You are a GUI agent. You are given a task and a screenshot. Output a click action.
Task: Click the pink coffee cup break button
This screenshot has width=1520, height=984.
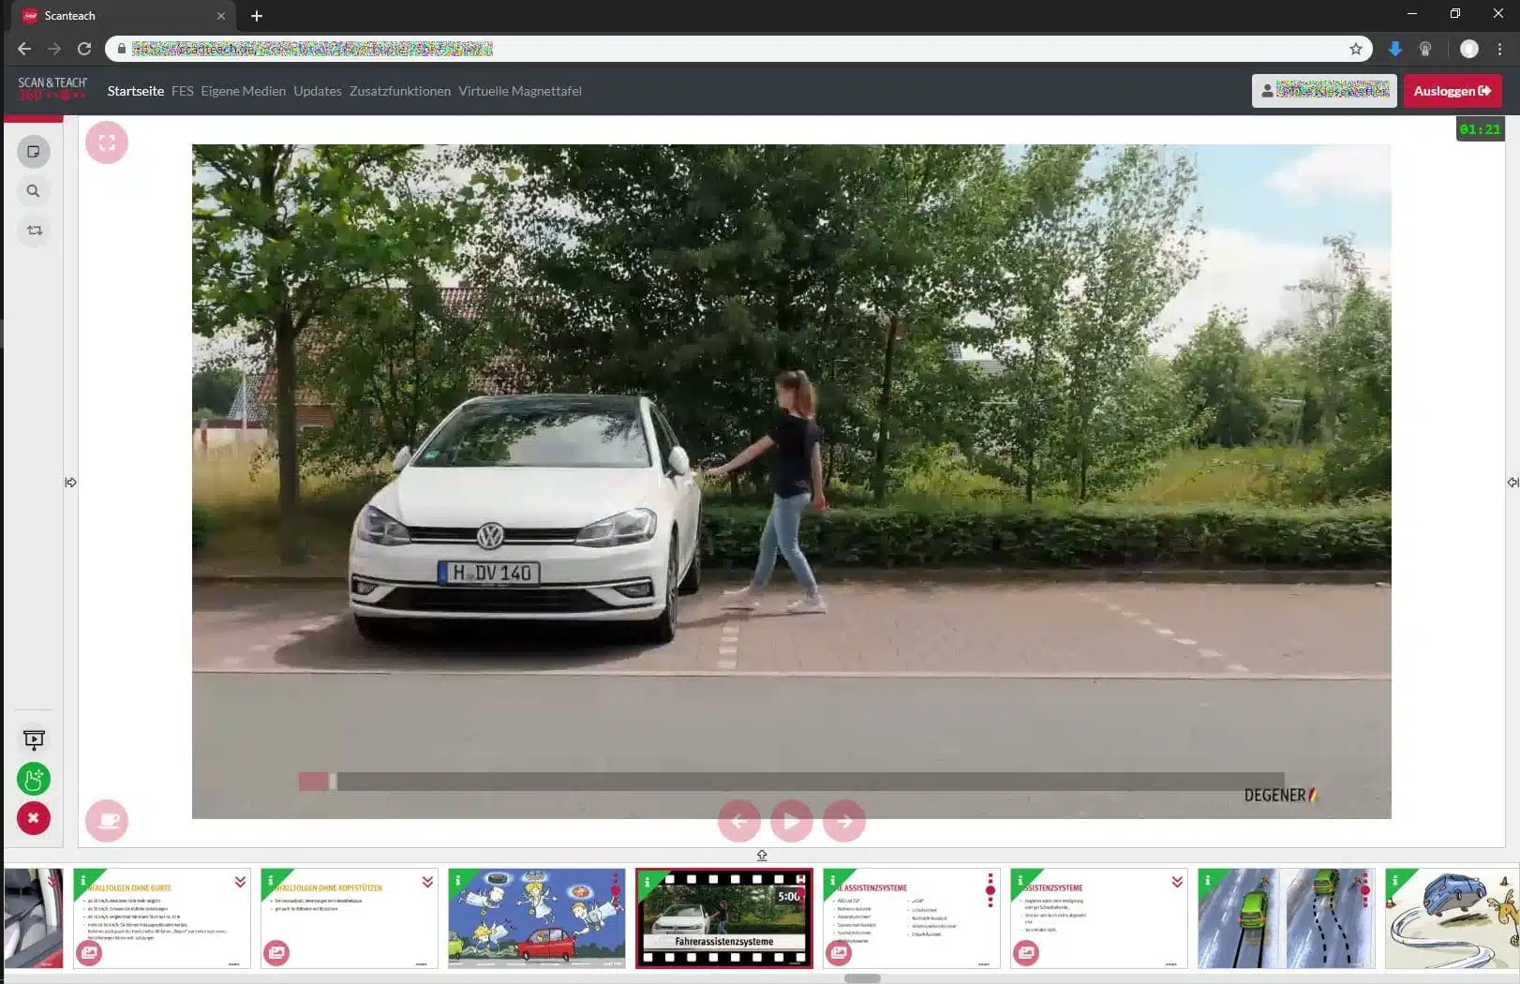coord(107,821)
